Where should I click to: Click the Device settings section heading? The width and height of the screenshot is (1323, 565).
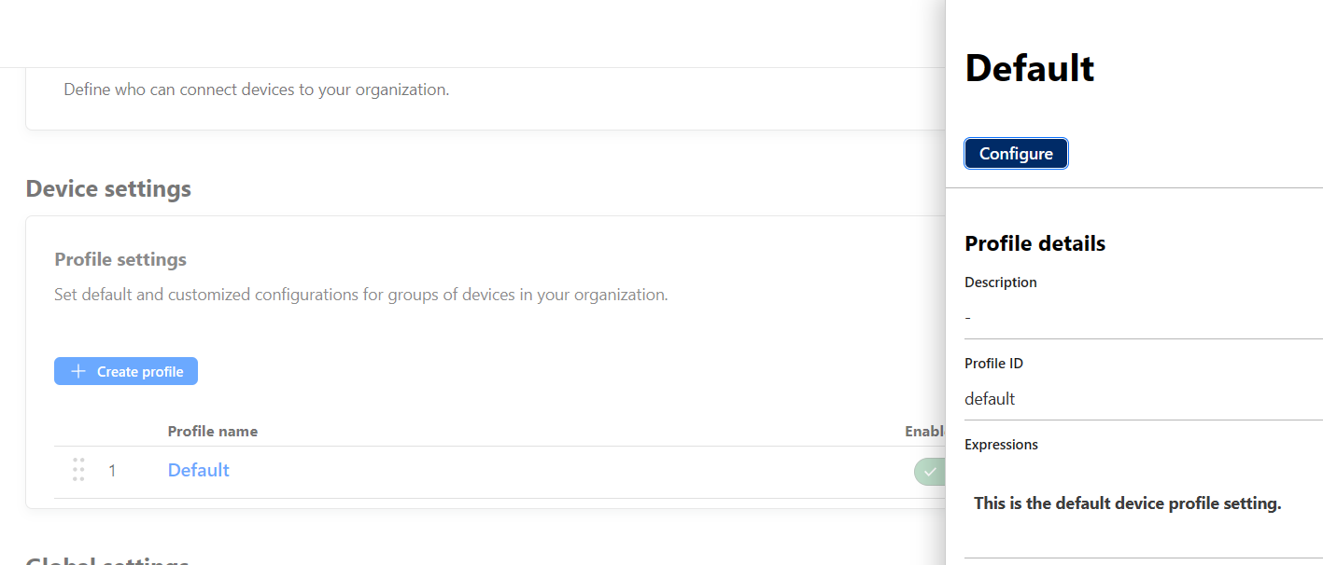[x=108, y=189]
